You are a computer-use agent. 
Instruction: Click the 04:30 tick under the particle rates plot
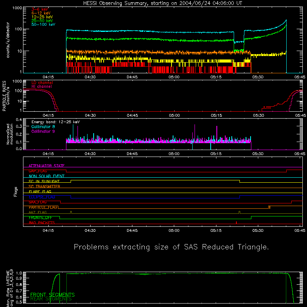[90, 116]
